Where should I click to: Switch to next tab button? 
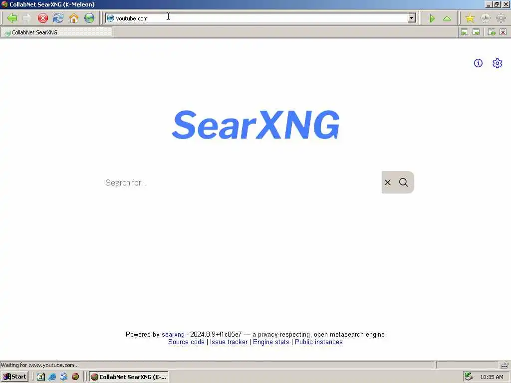pyautogui.click(x=476, y=32)
